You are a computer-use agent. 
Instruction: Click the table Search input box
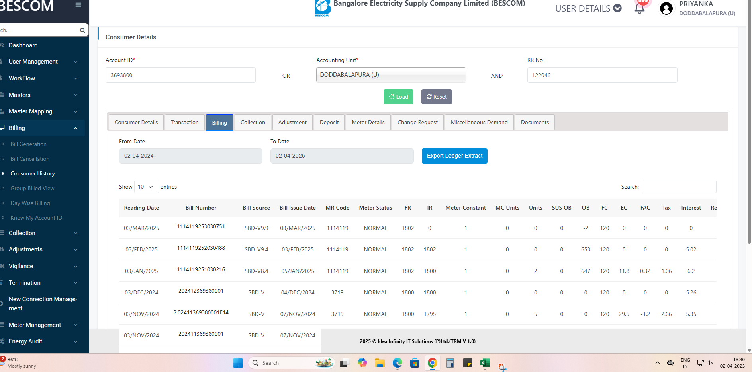(x=679, y=187)
